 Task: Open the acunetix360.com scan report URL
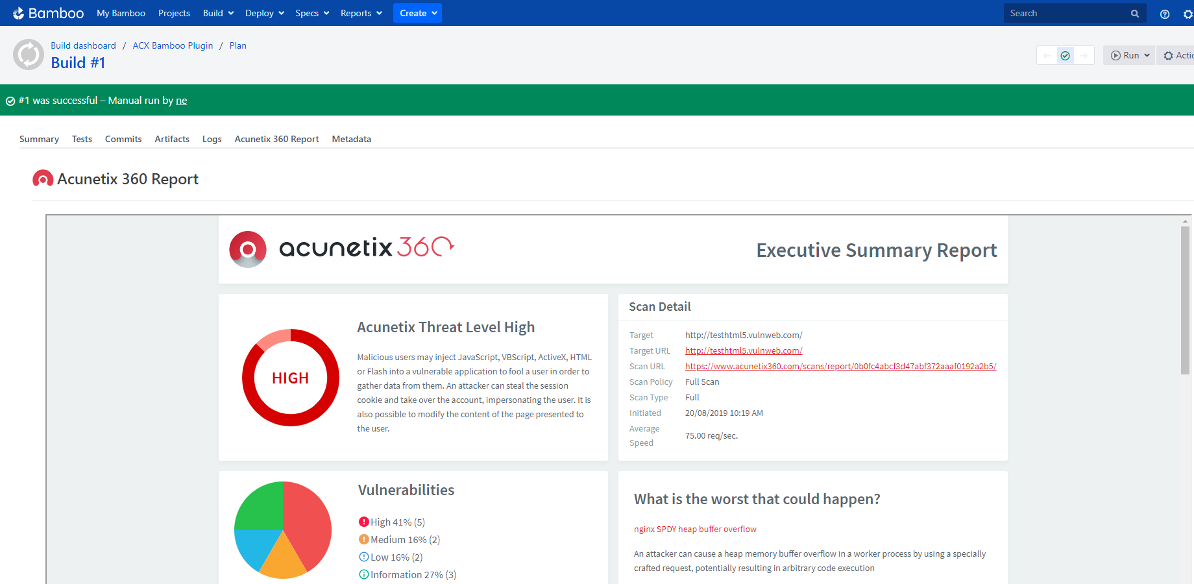[x=840, y=366]
